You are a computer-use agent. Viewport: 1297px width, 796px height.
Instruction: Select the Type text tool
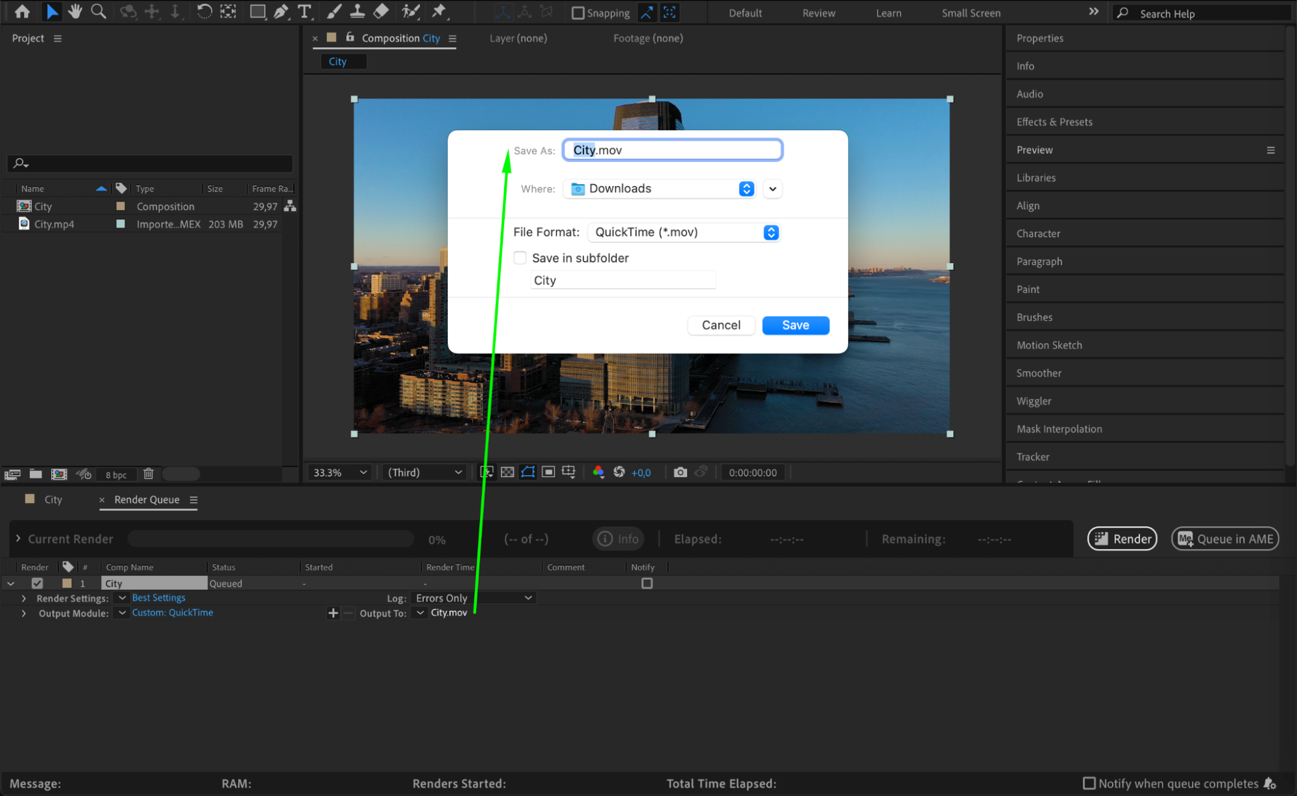click(x=304, y=11)
